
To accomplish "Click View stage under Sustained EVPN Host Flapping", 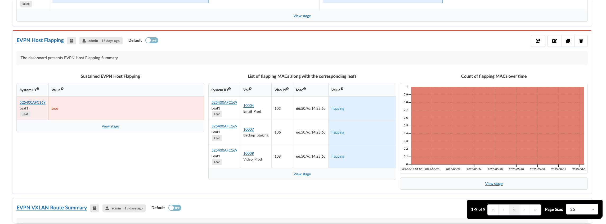I will coord(110,126).
